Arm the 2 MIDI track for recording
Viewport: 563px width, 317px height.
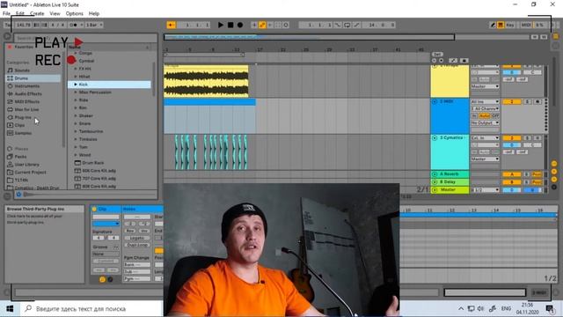[x=537, y=102]
